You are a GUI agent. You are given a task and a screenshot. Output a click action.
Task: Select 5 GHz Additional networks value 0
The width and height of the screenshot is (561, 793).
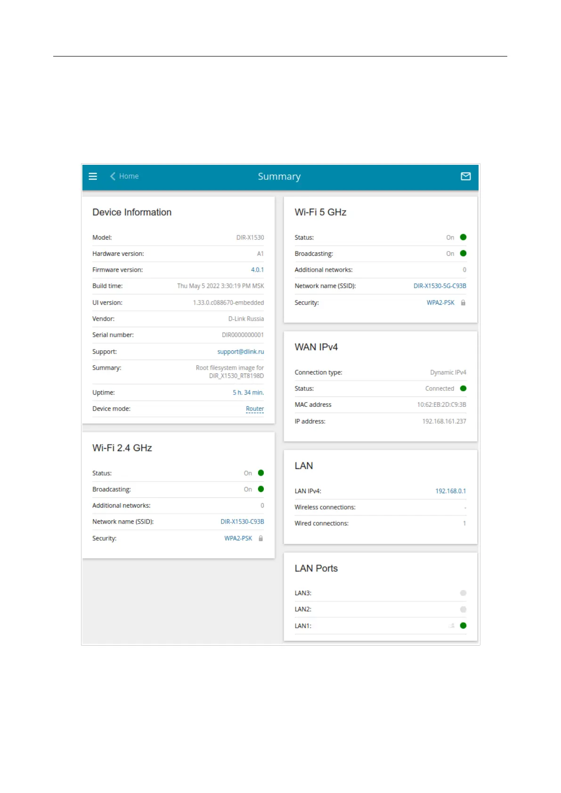pos(464,270)
